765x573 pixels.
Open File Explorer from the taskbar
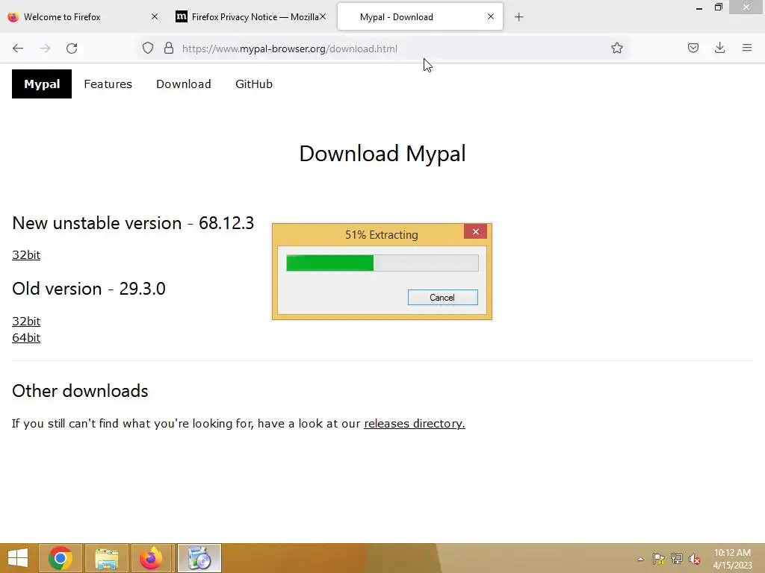point(106,558)
